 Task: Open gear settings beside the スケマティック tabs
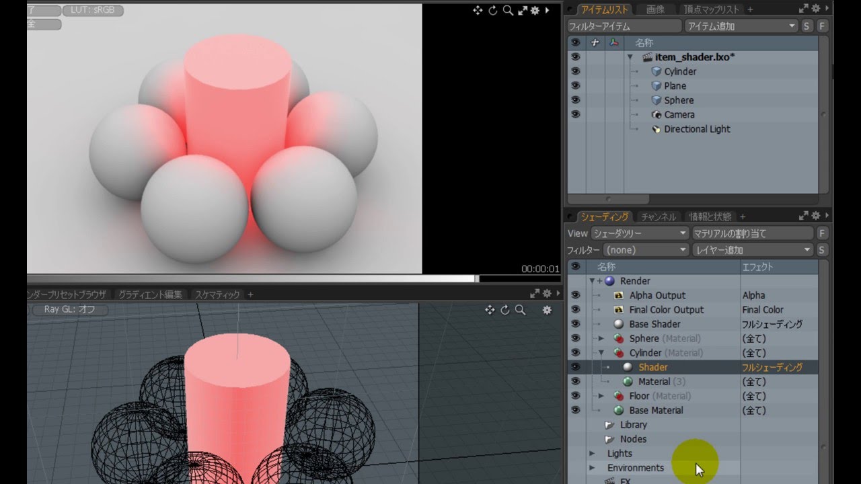pos(547,294)
